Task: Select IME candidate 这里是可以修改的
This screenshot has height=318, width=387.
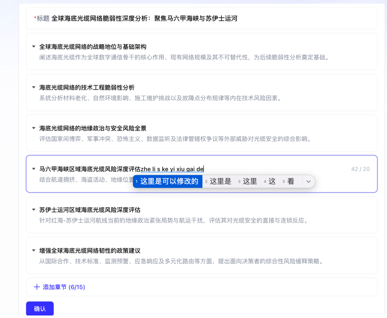Action: [167, 181]
